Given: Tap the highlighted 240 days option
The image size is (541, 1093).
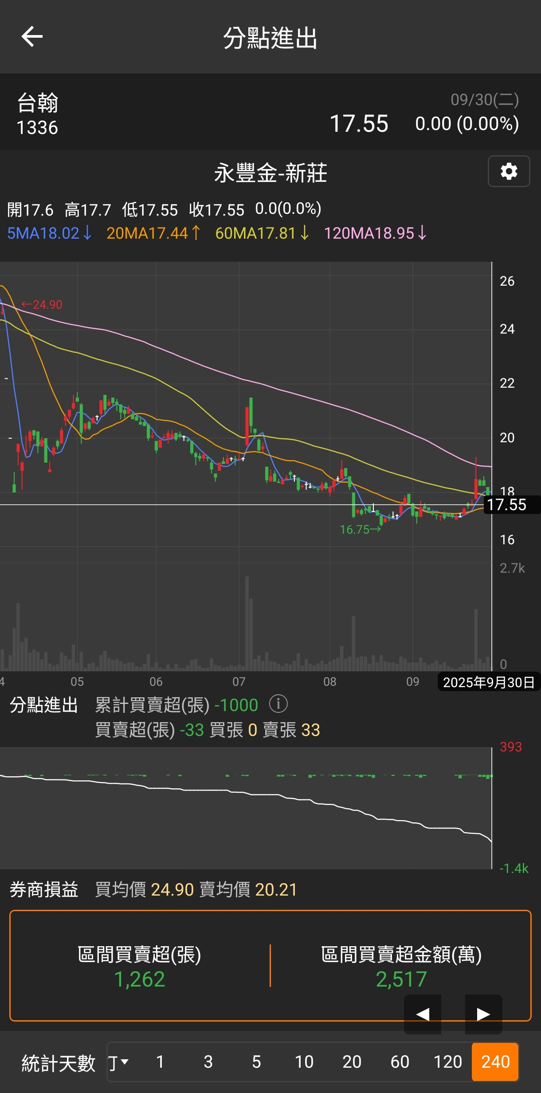Looking at the screenshot, I should point(495,1062).
